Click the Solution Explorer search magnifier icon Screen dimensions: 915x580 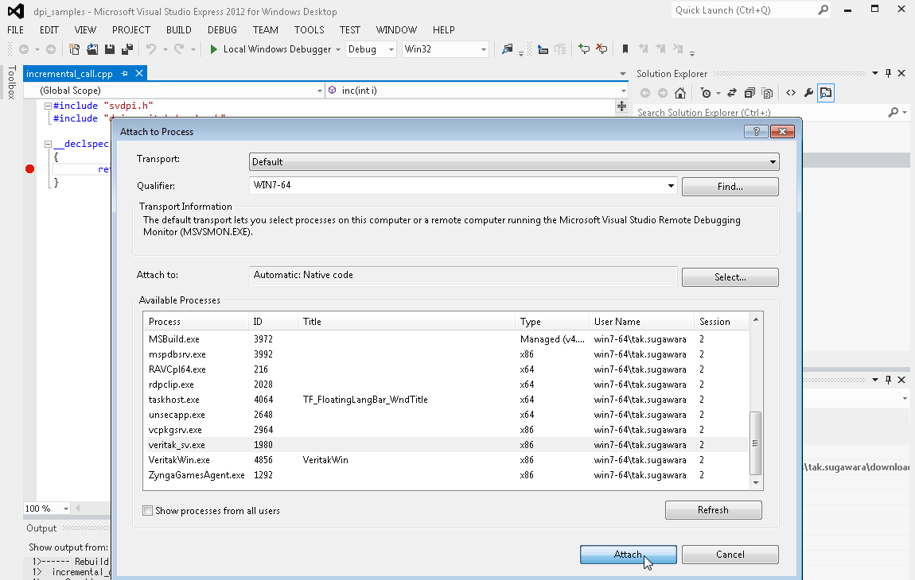point(893,113)
